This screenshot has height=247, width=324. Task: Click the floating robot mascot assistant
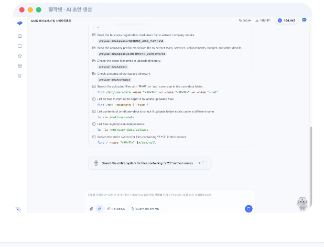click(303, 204)
